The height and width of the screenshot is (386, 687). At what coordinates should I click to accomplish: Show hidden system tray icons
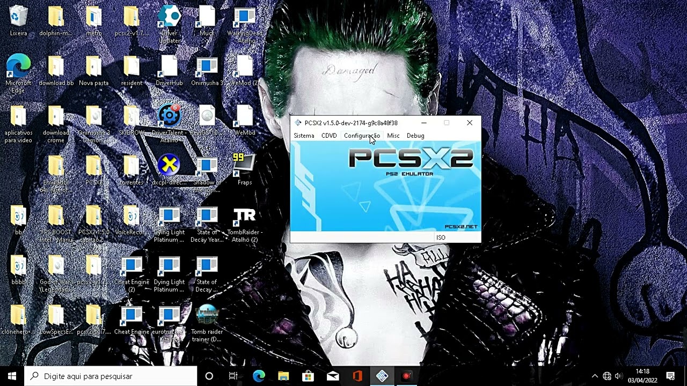[x=595, y=376]
